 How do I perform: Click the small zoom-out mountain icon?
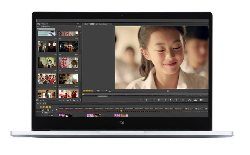tap(44, 100)
